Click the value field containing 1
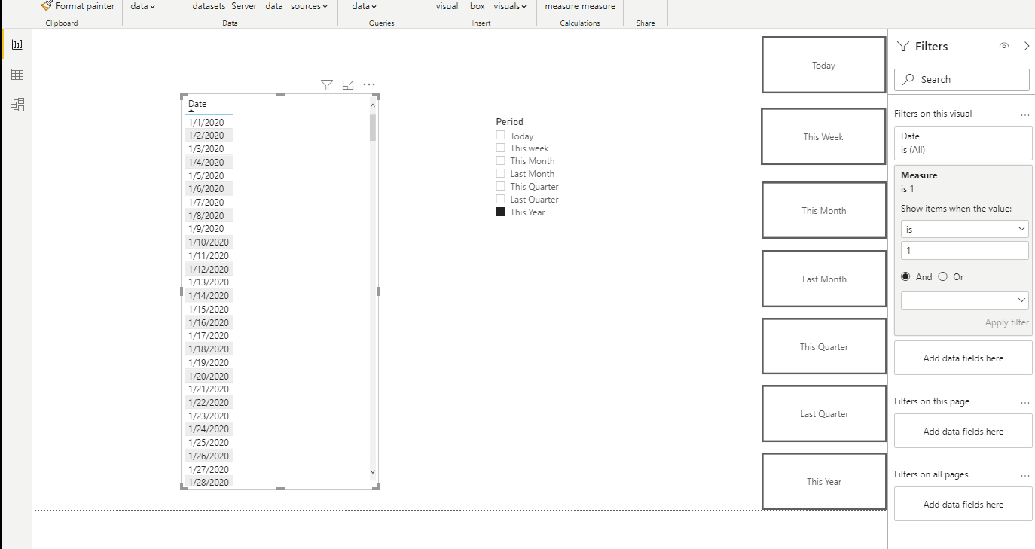This screenshot has height=549, width=1035. (965, 251)
